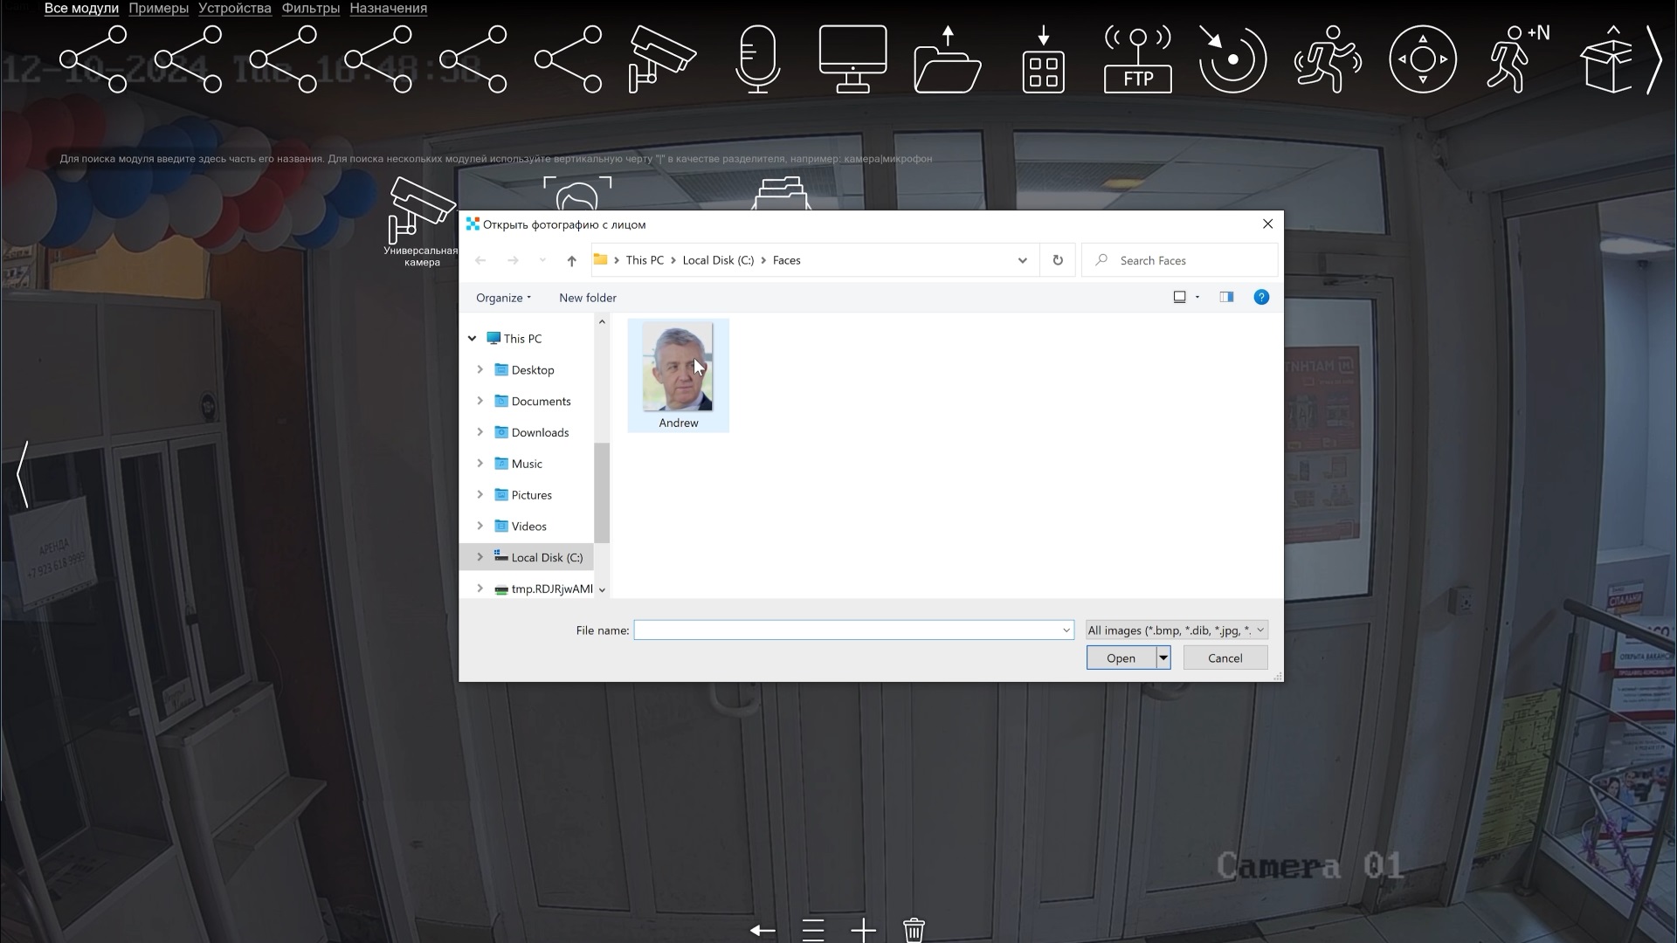Open the Все модули tab
1677x943 pixels.
pyautogui.click(x=81, y=9)
